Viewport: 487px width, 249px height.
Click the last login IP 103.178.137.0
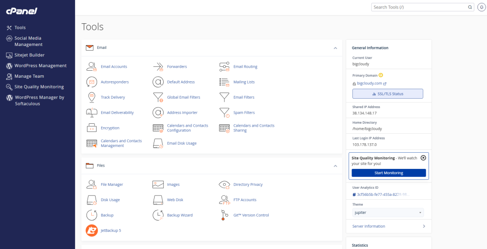pos(365,145)
